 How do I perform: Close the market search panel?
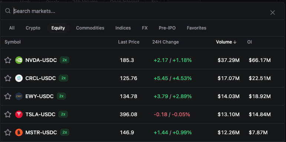(x=273, y=13)
